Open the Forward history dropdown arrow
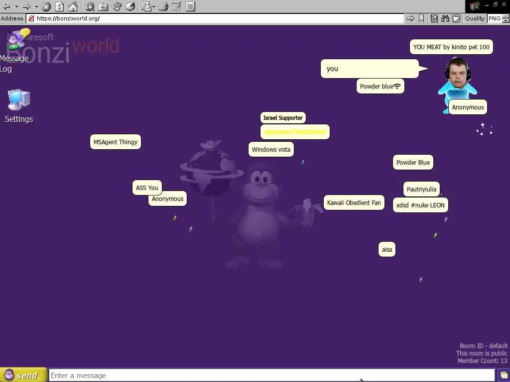 (36, 6)
